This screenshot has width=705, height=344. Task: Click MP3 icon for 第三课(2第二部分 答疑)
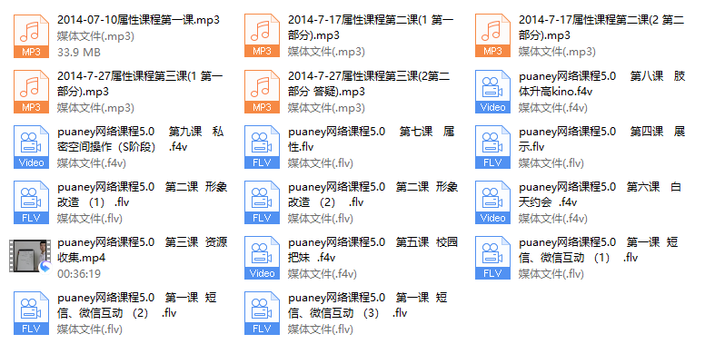(x=262, y=92)
